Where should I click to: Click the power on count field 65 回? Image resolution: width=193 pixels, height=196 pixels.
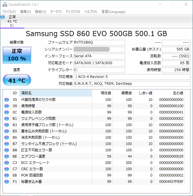[176, 63]
